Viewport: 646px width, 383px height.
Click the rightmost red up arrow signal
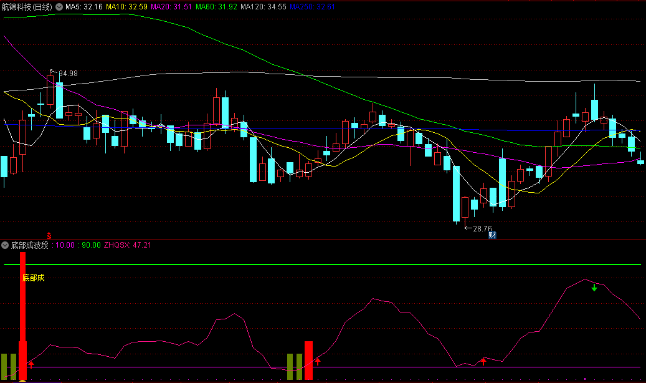(483, 362)
